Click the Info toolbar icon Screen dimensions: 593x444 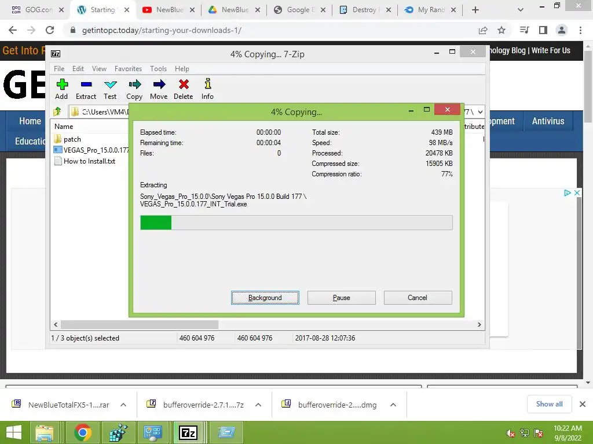click(207, 89)
